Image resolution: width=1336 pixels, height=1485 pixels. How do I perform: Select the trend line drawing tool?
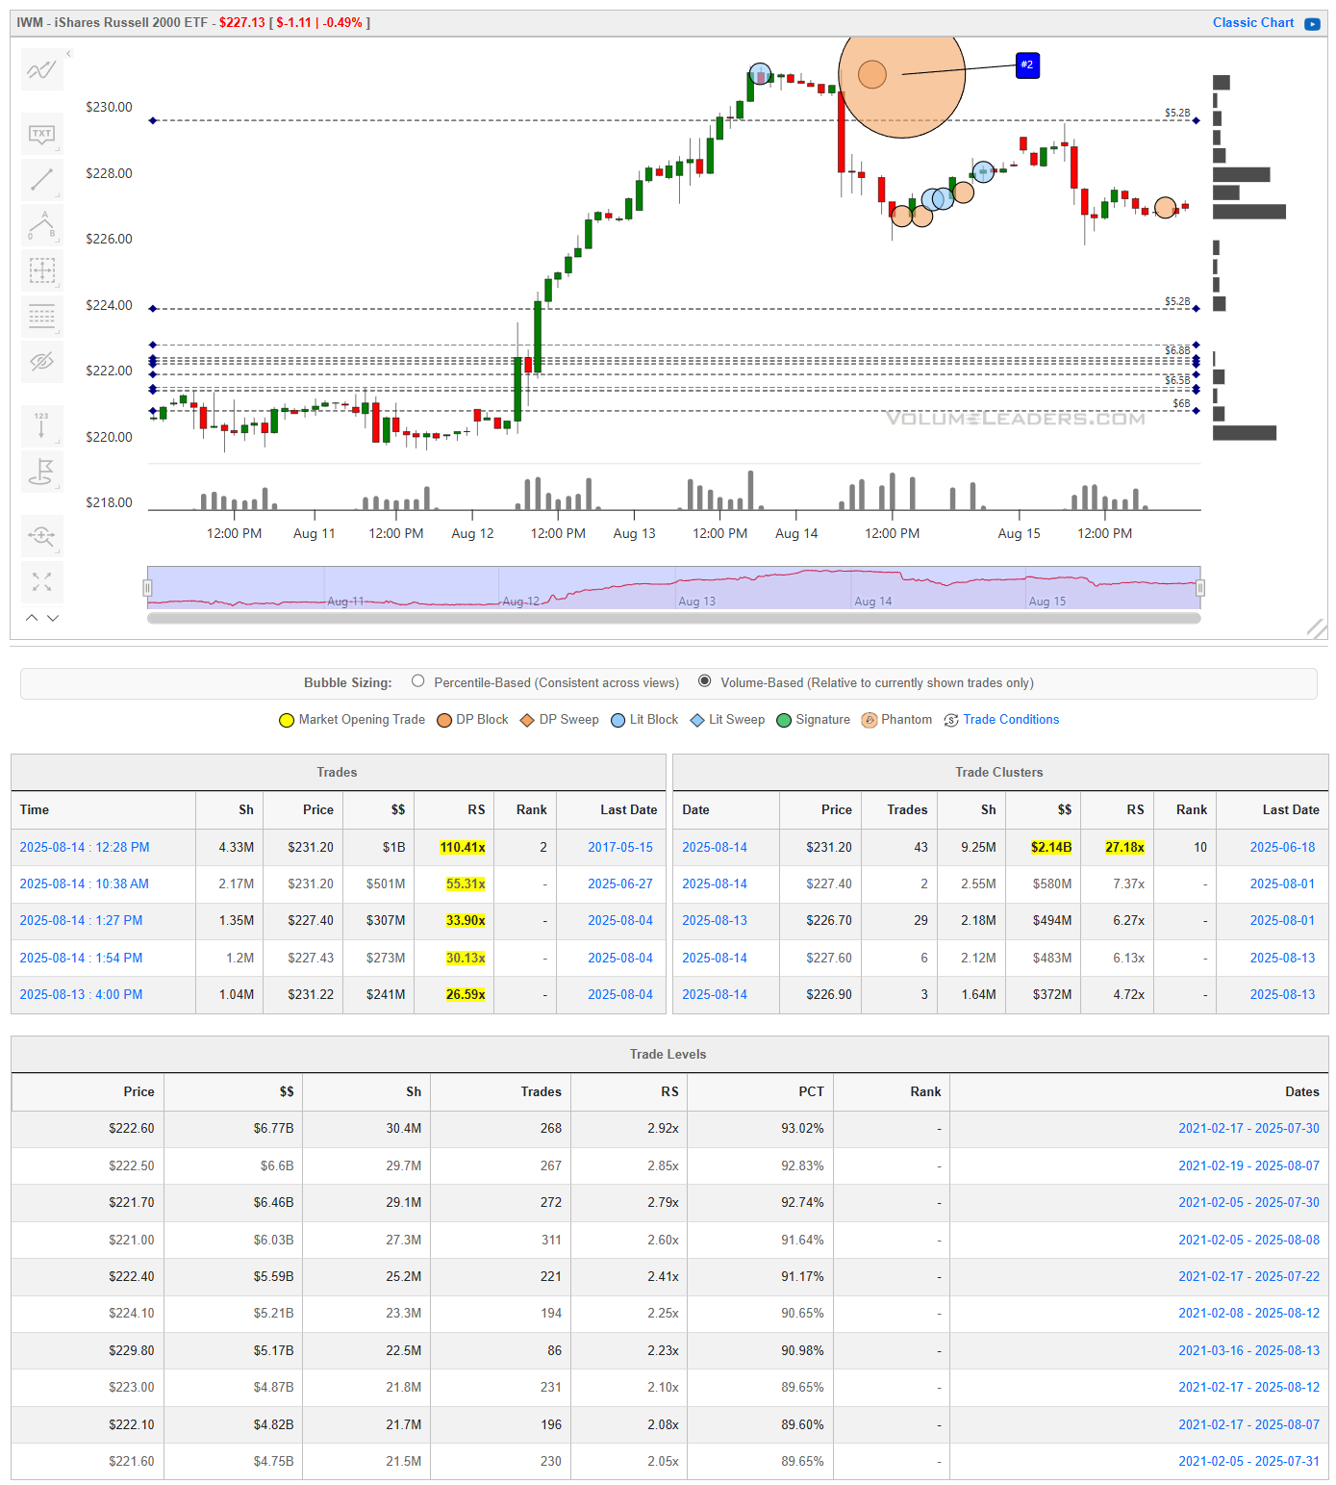pyautogui.click(x=41, y=179)
